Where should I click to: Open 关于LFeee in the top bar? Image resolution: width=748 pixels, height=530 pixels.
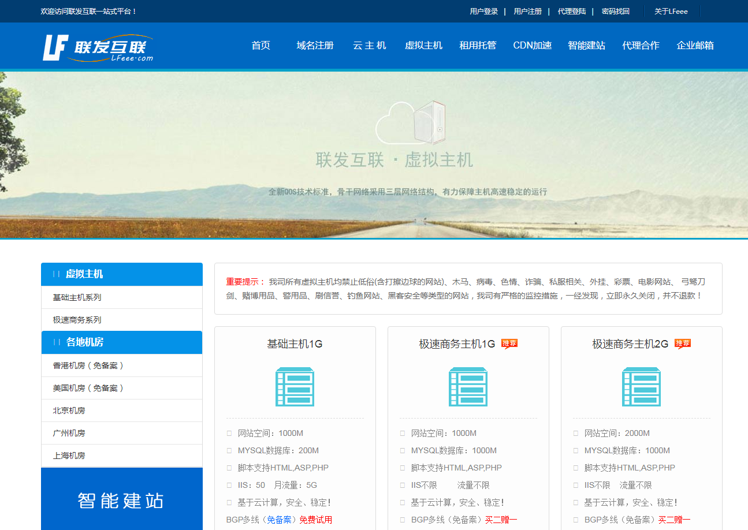click(x=671, y=12)
